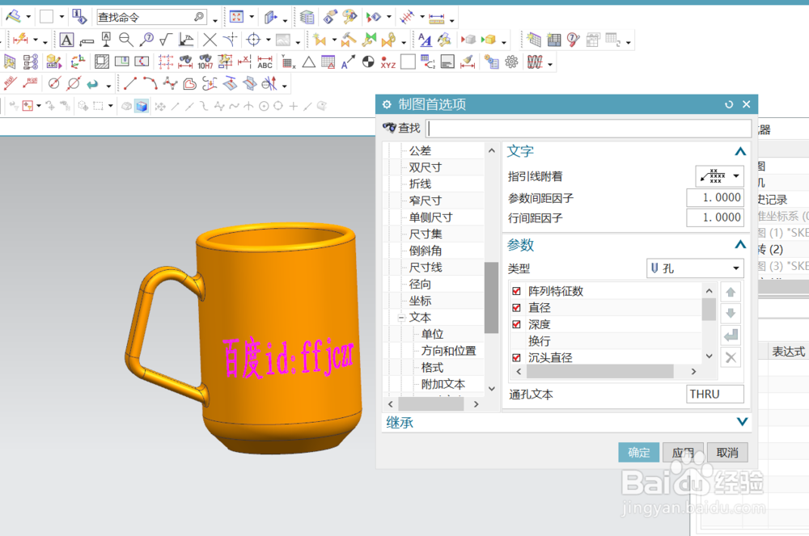Expand the 继承 section
809x536 pixels.
742,422
